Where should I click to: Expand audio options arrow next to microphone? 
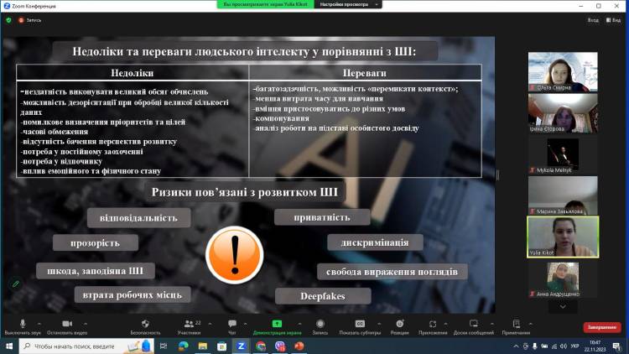click(39, 323)
